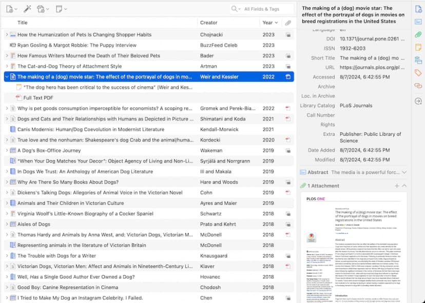Click the Add Attachment toolbar icon
This screenshot has height=303, width=425.
click(x=43, y=9)
